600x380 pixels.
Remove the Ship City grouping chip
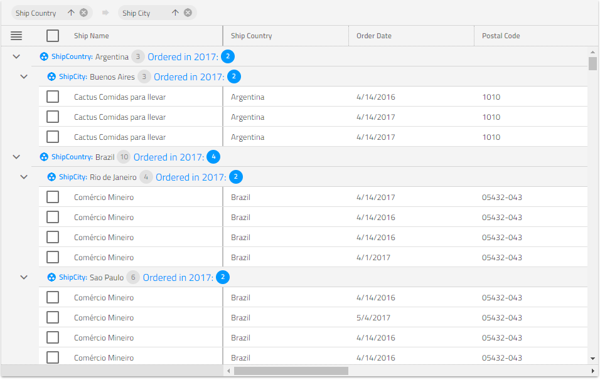pos(188,13)
